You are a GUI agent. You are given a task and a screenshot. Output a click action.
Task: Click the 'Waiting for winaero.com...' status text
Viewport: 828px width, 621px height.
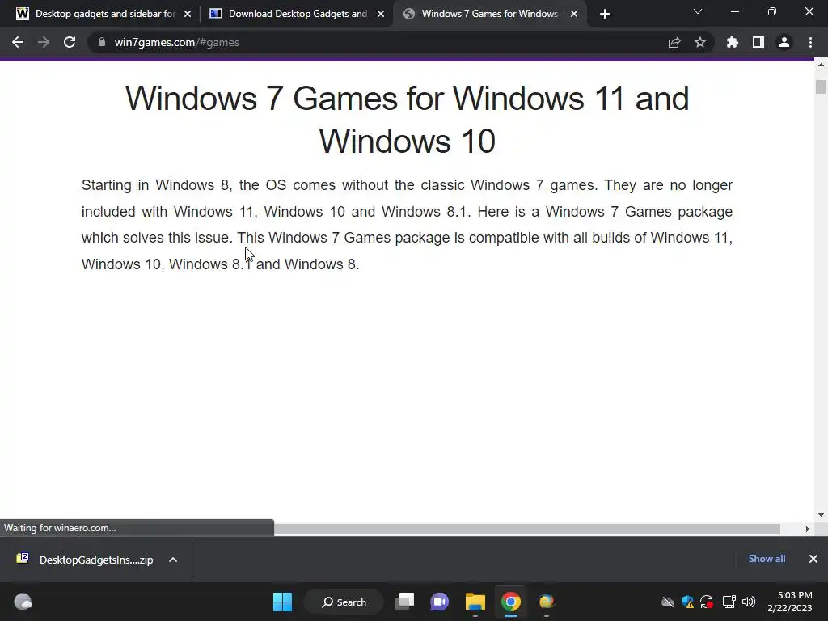coord(60,528)
